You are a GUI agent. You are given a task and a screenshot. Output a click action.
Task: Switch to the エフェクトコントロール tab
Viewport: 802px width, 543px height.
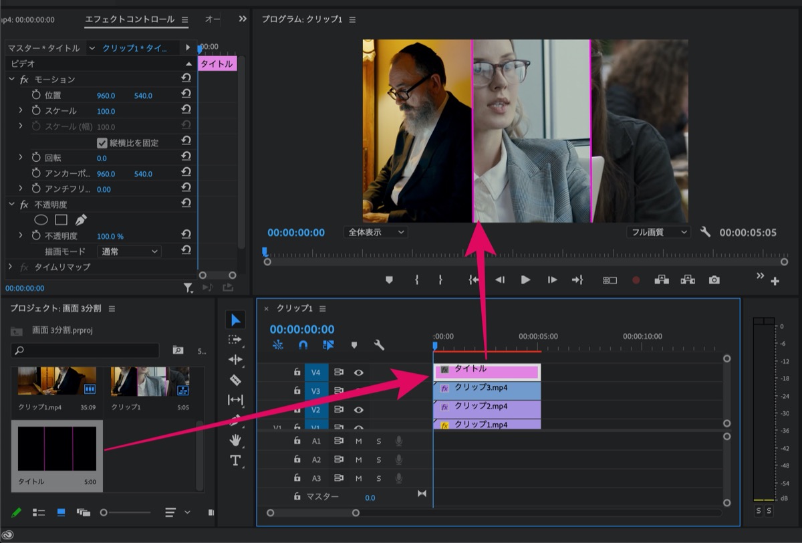(130, 19)
